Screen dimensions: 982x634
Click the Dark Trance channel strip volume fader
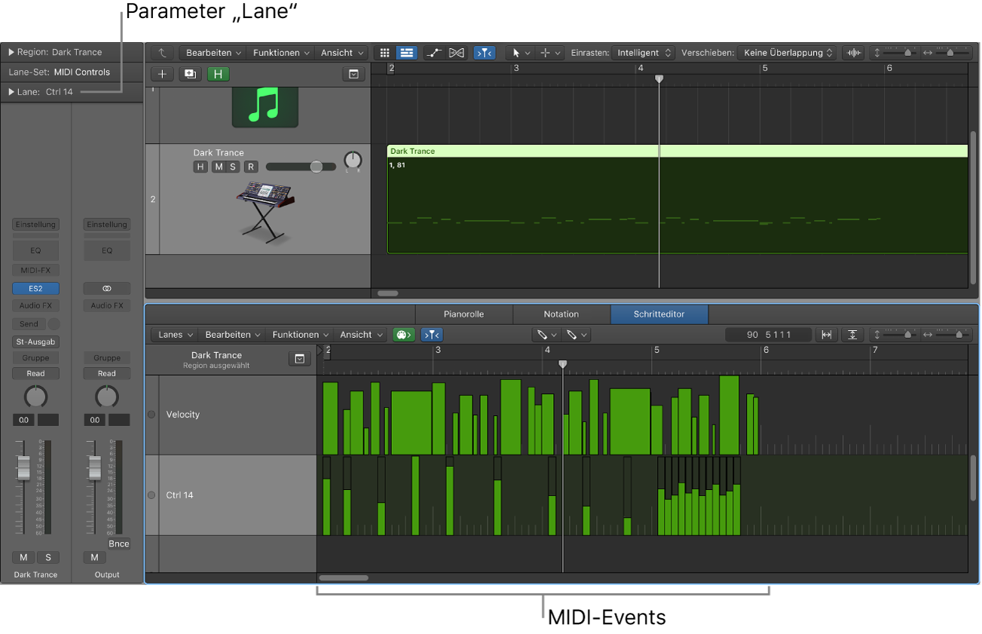[x=23, y=467]
